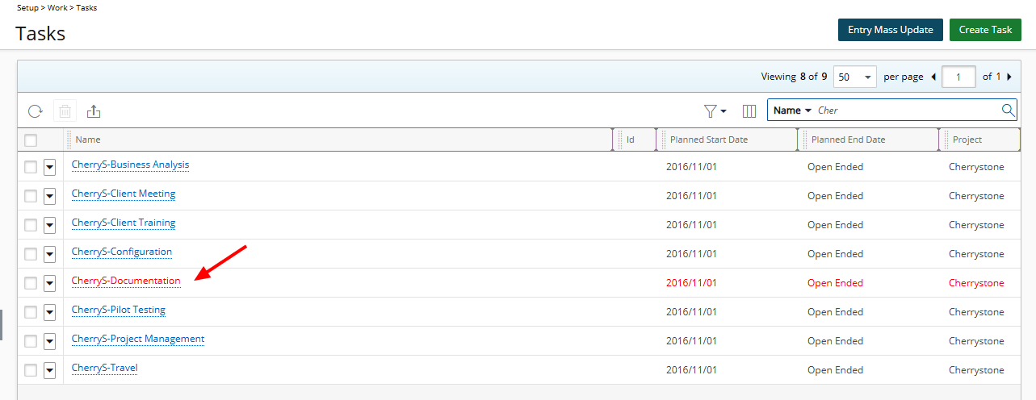The width and height of the screenshot is (1036, 400).
Task: Go to next page arrow
Action: coord(1009,77)
